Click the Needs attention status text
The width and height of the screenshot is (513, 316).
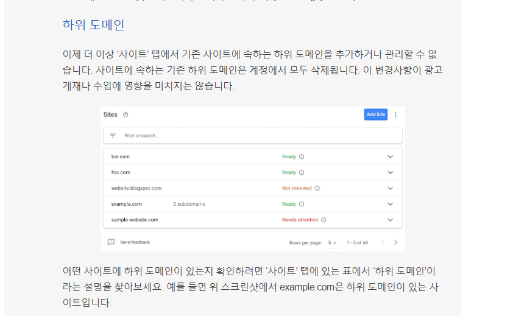pyautogui.click(x=300, y=220)
